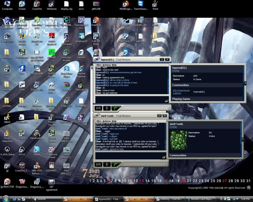Open the Profile link for dark^castL
The width and height of the screenshot is (253, 202).
(174, 127)
